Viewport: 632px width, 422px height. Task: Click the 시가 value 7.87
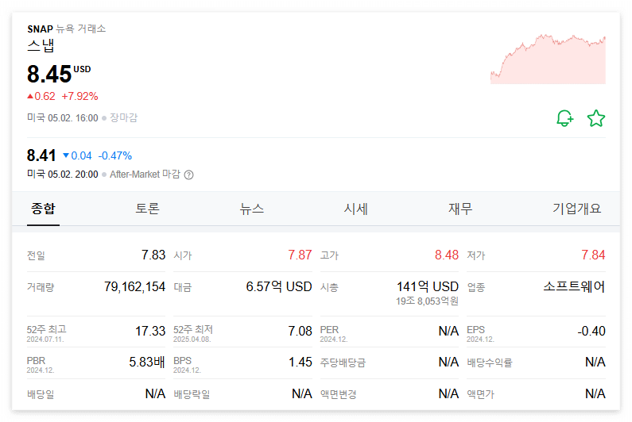[300, 255]
